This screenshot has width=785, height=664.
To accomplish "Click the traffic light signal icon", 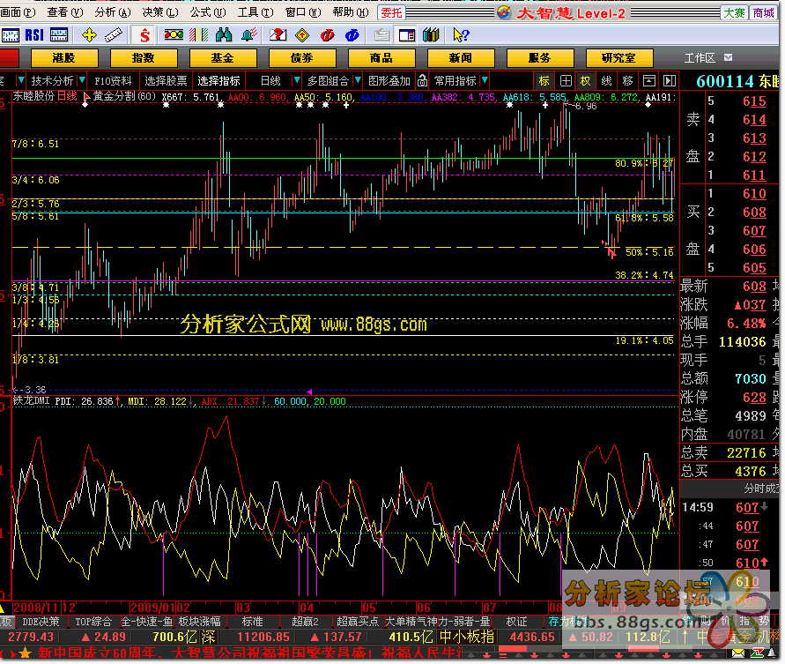I will 174,34.
